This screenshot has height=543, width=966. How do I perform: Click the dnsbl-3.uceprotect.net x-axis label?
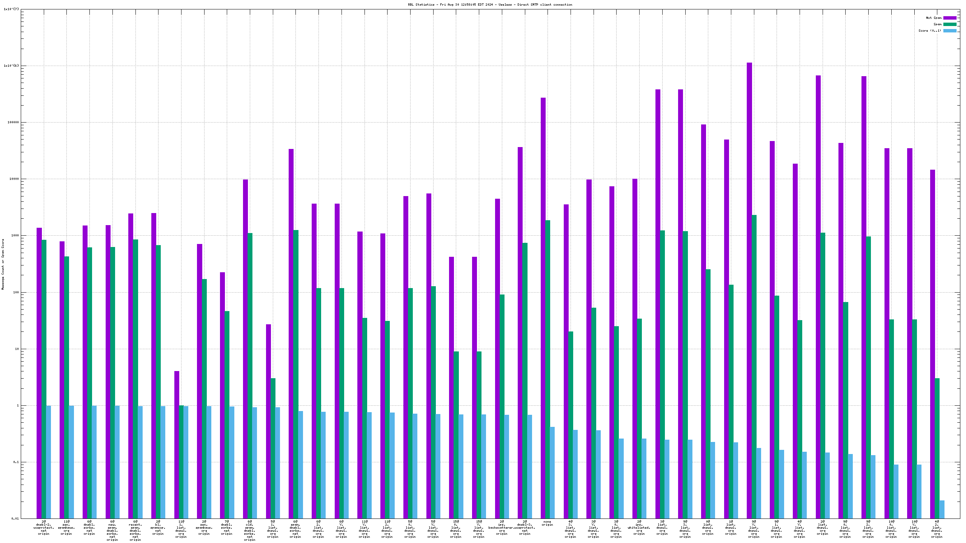(525, 527)
